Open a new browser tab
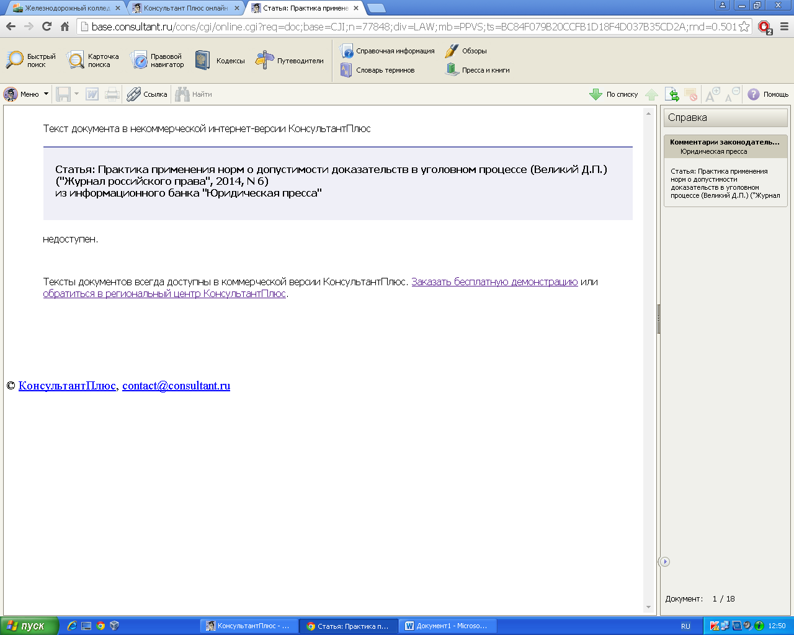 point(376,8)
